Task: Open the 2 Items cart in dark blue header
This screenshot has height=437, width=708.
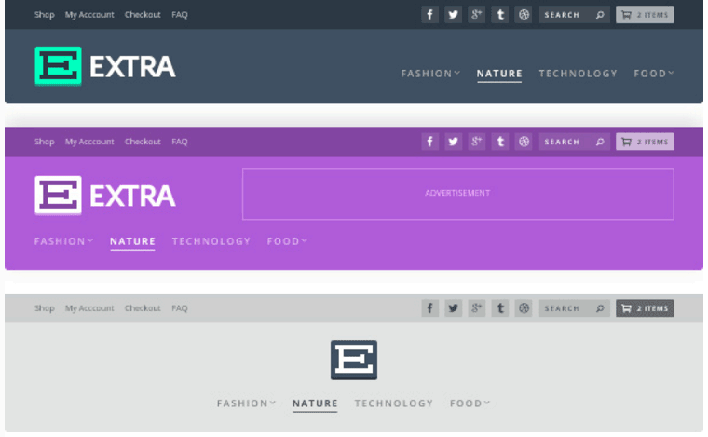Action: point(645,15)
